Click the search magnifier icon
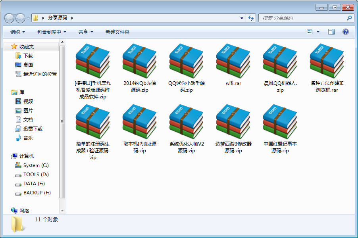Image resolution: width=358 pixels, height=238 pixels. point(349,18)
